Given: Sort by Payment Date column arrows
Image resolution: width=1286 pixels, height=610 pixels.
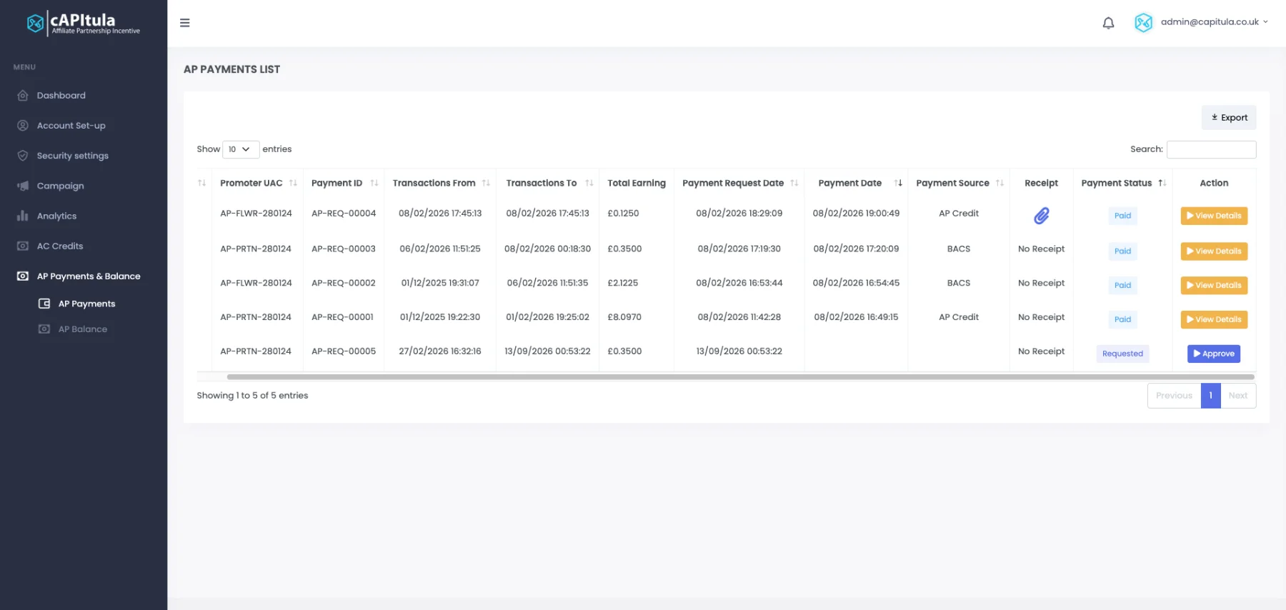Looking at the screenshot, I should tap(898, 184).
